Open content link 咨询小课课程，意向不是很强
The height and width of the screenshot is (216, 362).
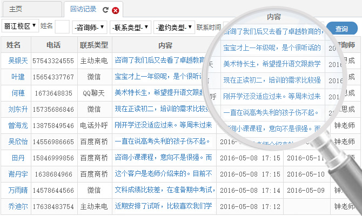[163, 157]
